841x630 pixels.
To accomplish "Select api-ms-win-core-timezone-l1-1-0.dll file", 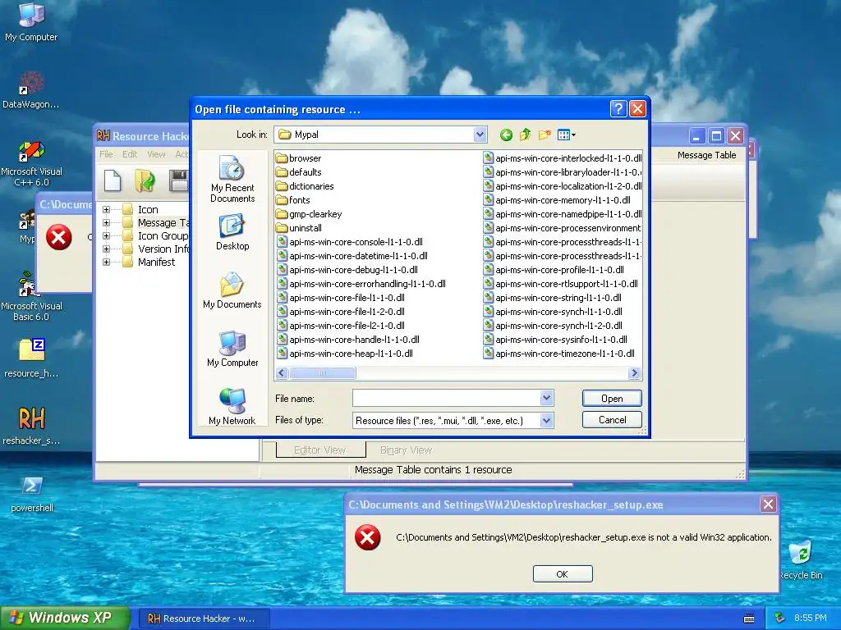I will pyautogui.click(x=558, y=353).
